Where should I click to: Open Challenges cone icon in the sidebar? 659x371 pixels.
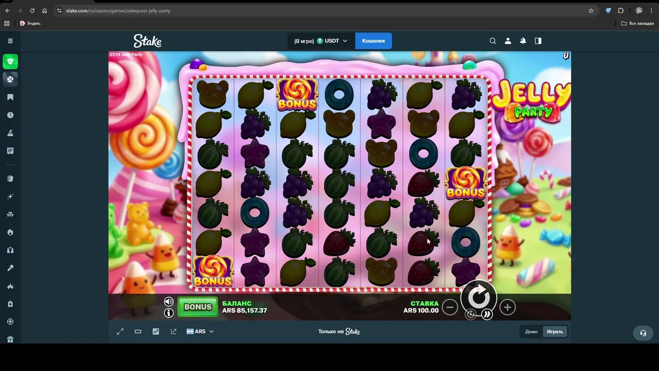pos(10,133)
